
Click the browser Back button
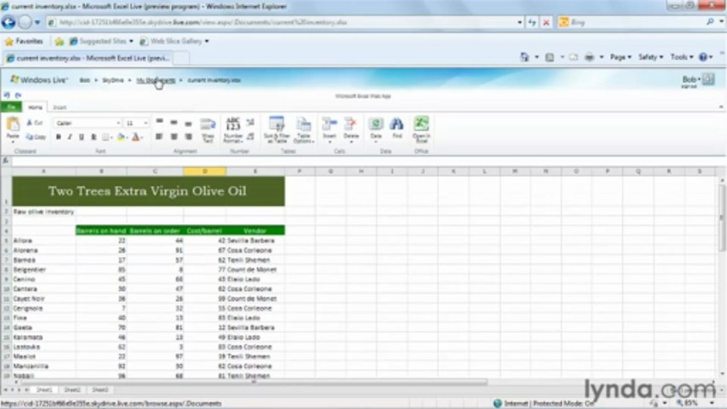[9, 23]
